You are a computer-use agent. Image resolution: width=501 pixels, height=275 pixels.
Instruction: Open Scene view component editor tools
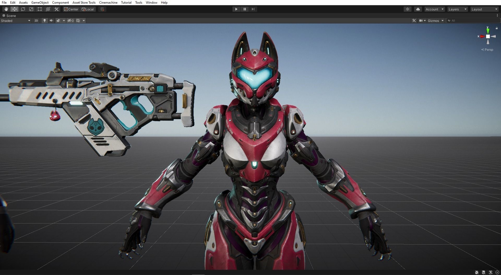(414, 21)
